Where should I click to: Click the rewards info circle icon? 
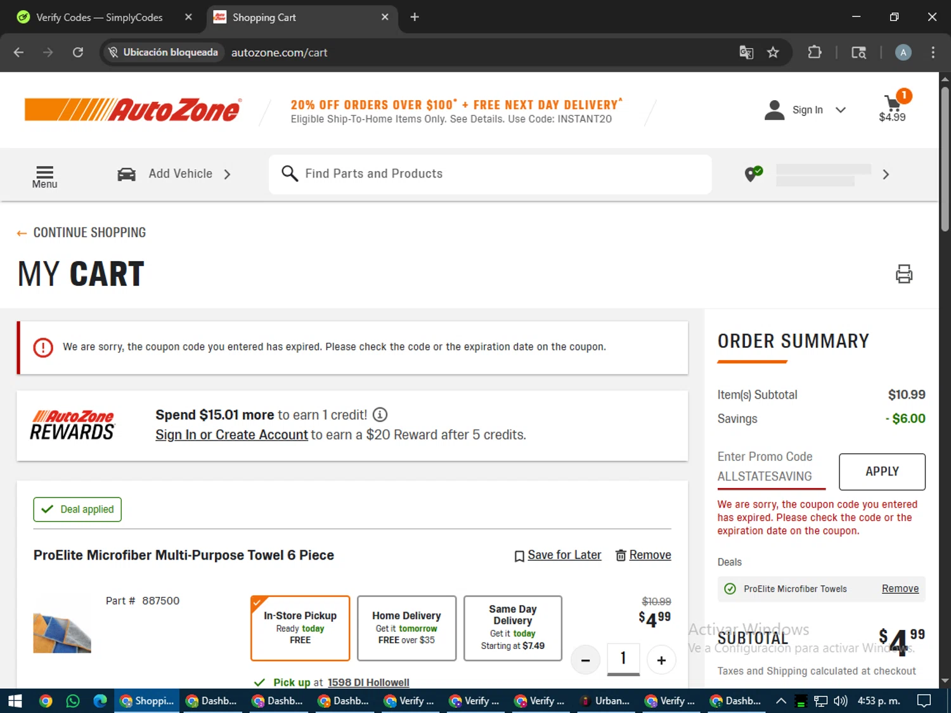click(380, 414)
